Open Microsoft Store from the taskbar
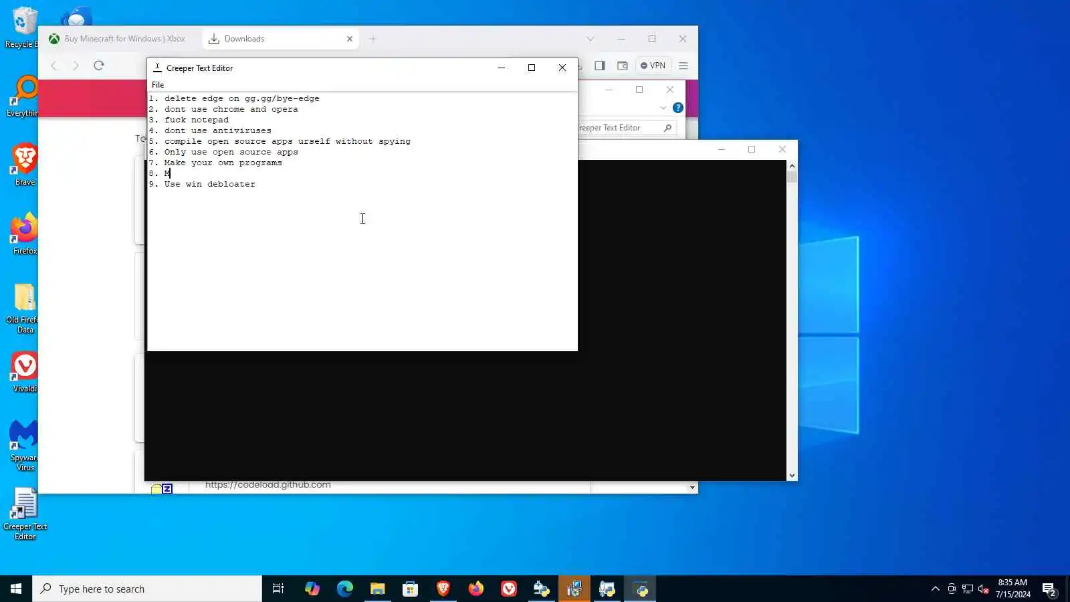The width and height of the screenshot is (1070, 602). (410, 589)
